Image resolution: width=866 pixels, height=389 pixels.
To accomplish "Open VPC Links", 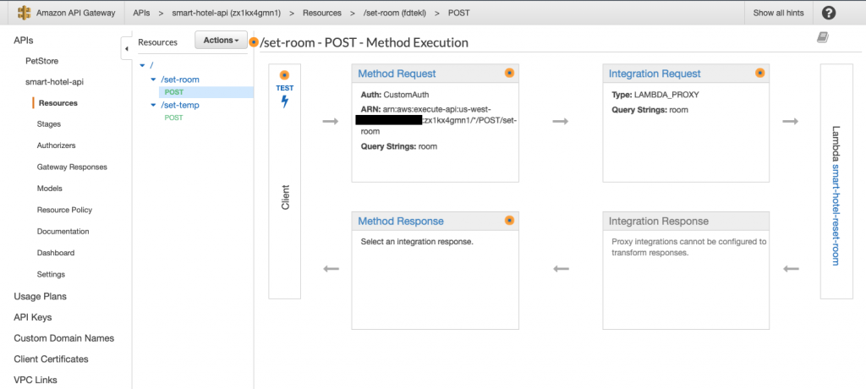I will (36, 380).
